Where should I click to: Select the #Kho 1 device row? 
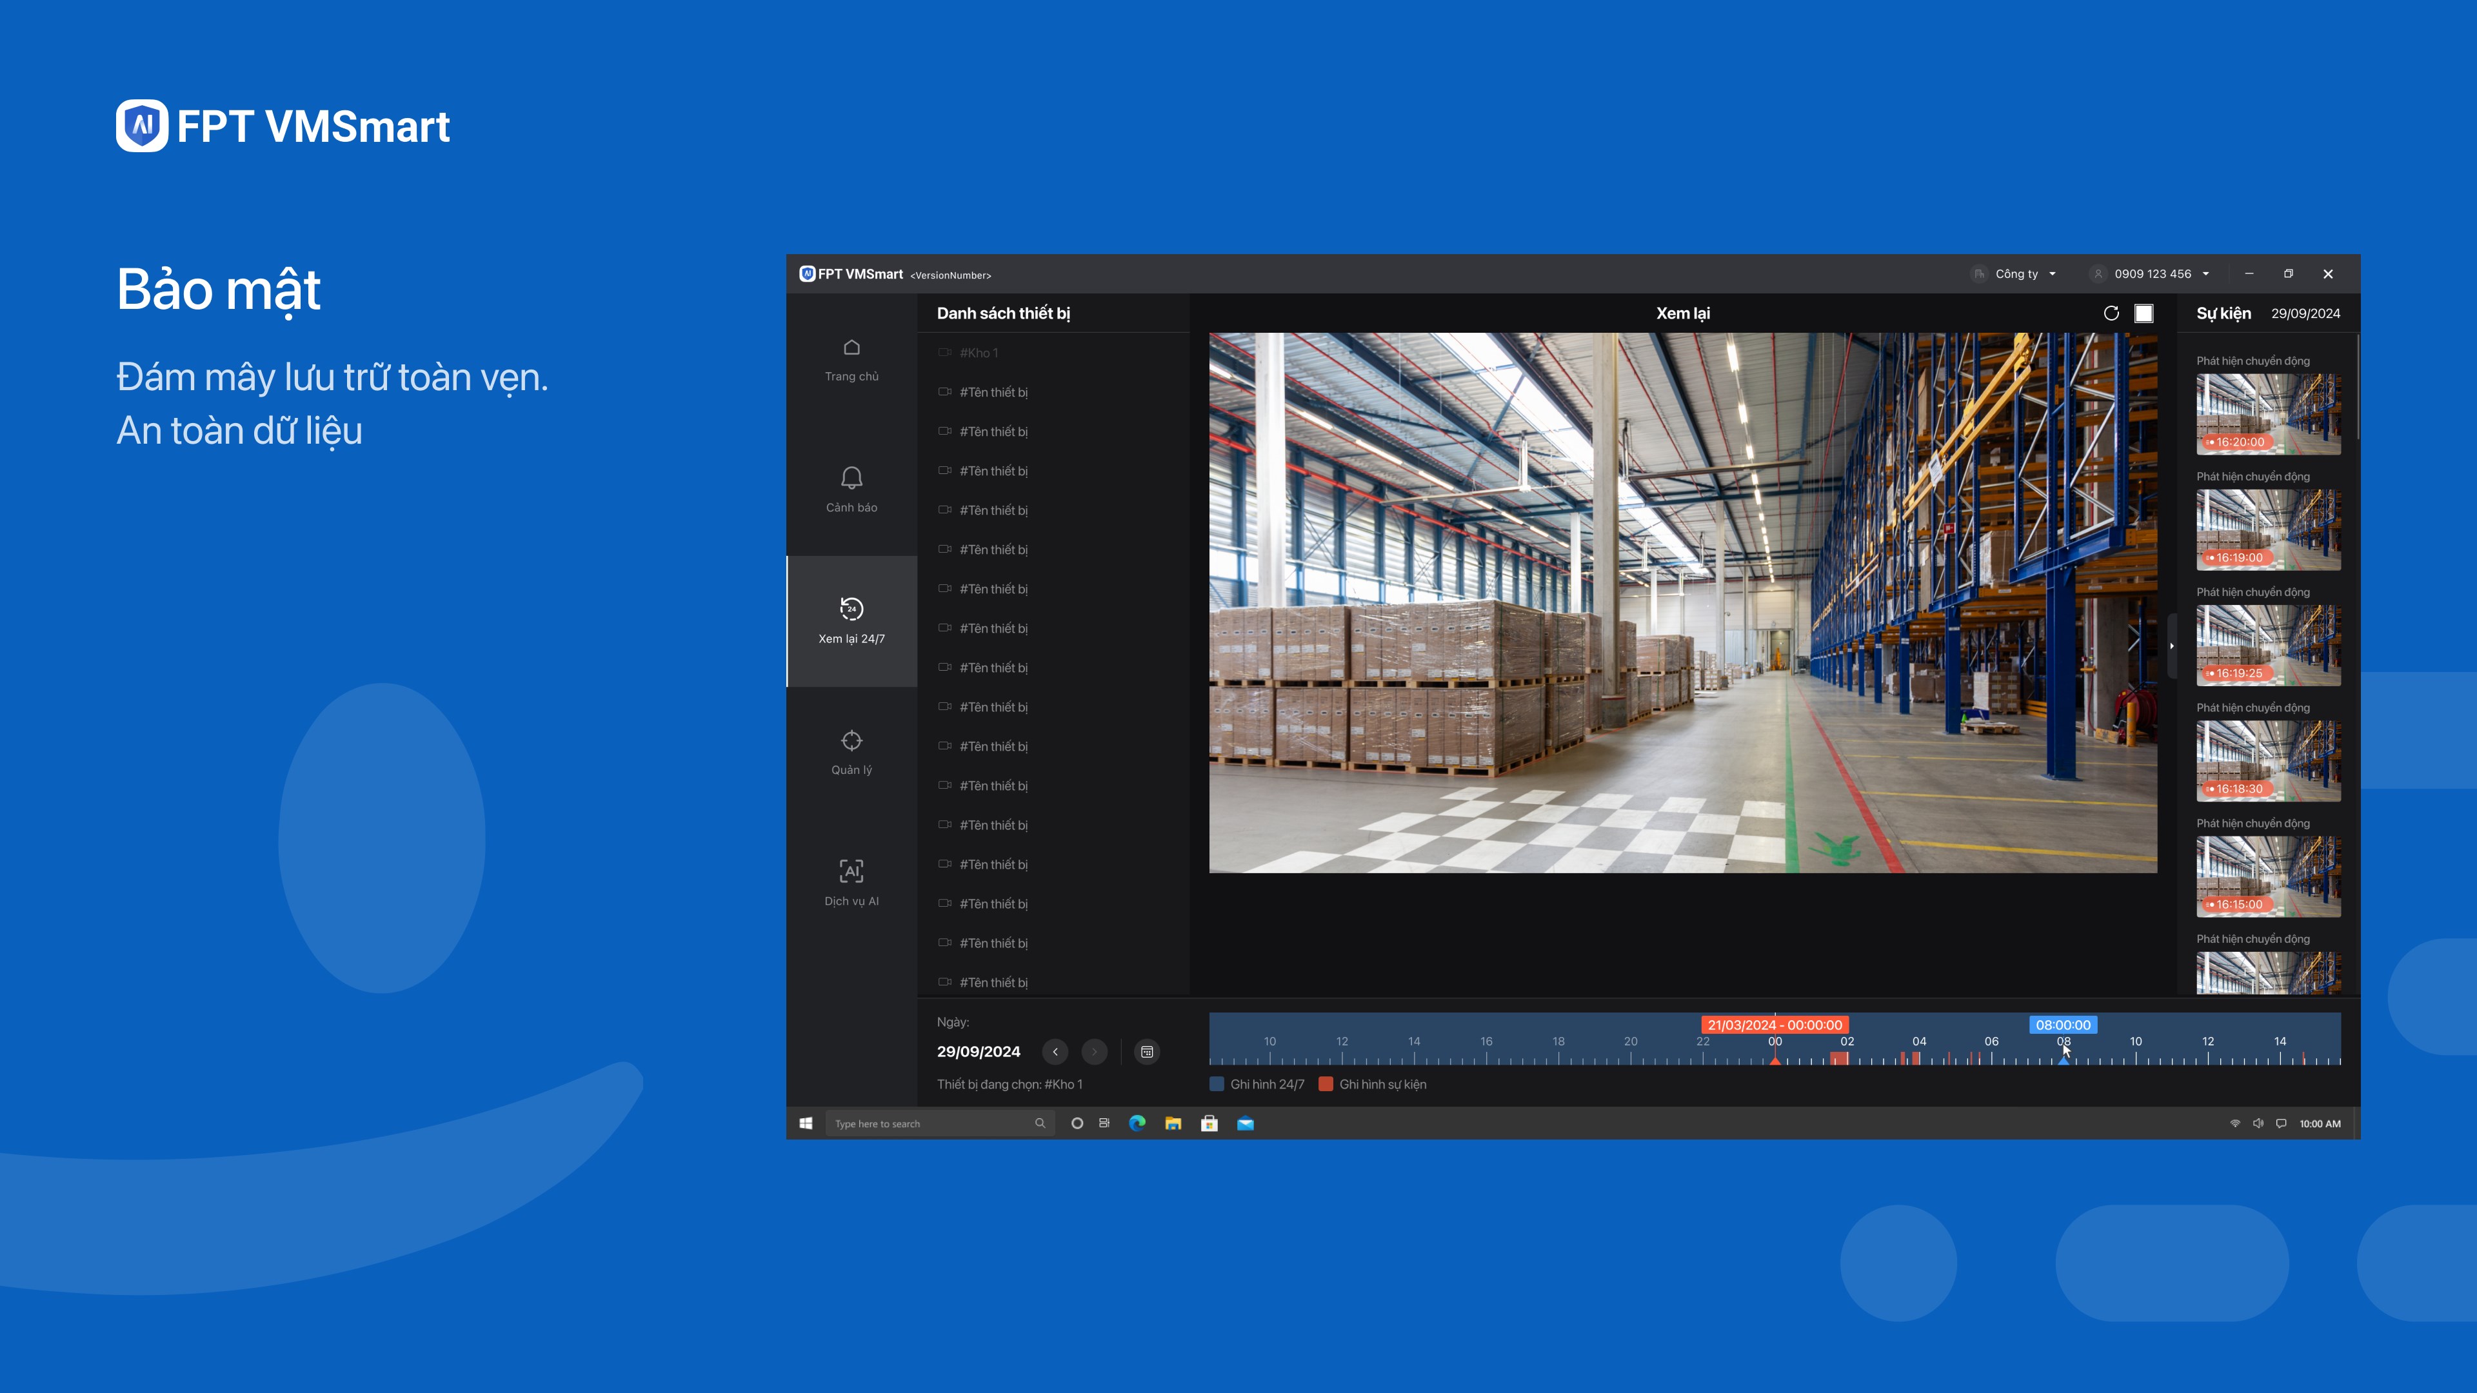point(1053,353)
